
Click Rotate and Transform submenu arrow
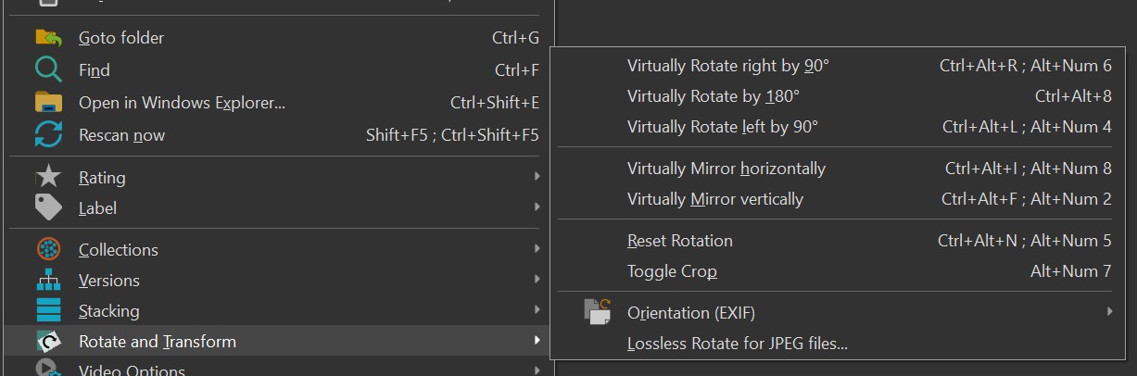pyautogui.click(x=537, y=341)
